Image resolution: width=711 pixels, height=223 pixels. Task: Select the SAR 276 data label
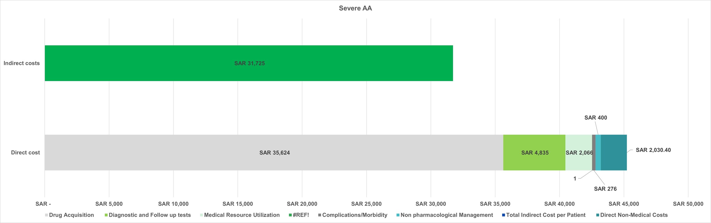605,189
